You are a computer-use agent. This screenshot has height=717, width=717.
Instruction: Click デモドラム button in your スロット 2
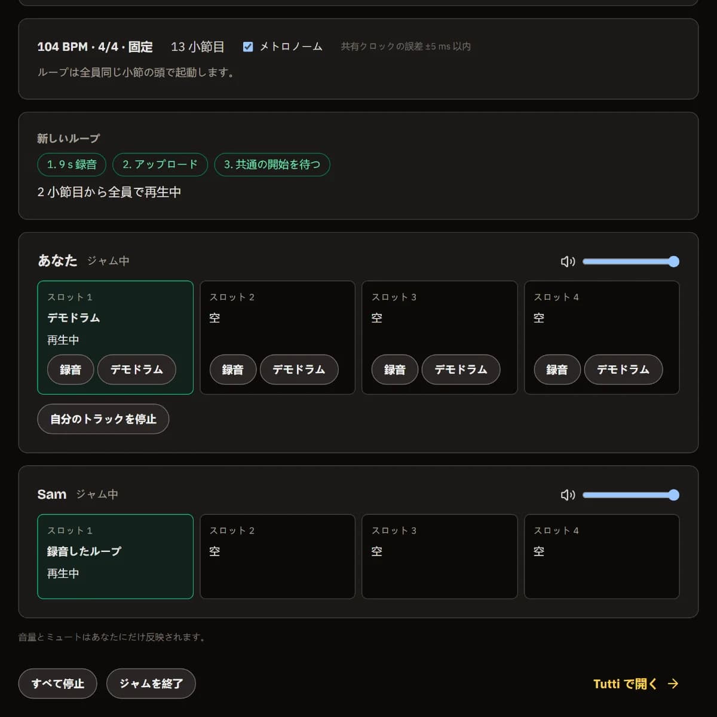click(299, 370)
